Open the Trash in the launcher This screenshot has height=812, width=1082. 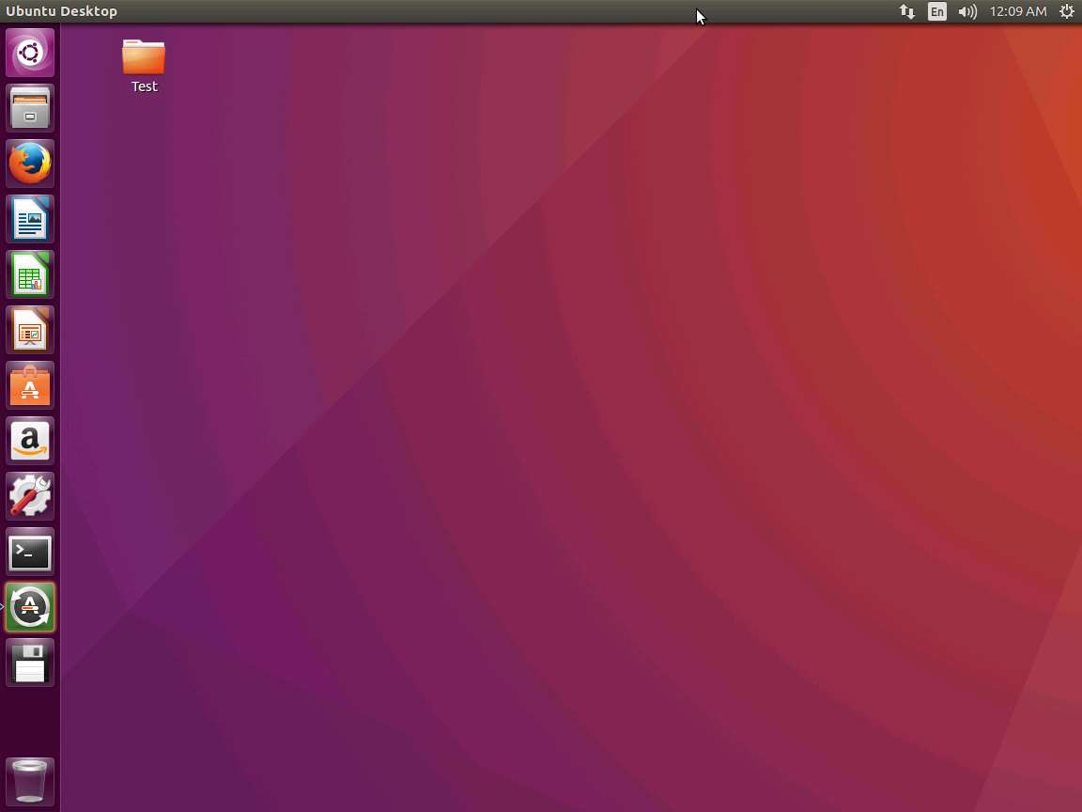[30, 782]
